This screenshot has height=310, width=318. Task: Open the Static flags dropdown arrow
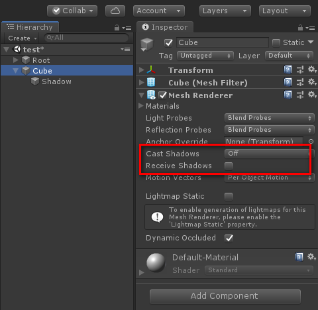[311, 42]
